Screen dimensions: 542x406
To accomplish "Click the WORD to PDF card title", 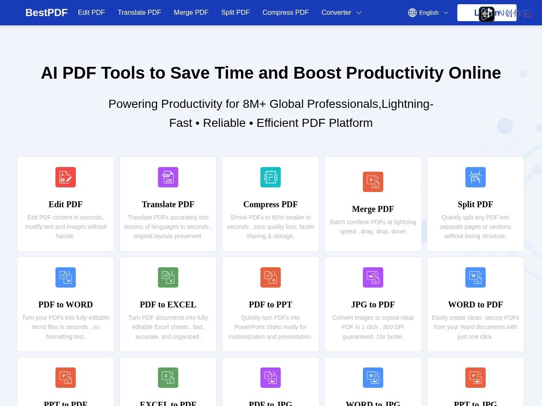I will pyautogui.click(x=476, y=304).
